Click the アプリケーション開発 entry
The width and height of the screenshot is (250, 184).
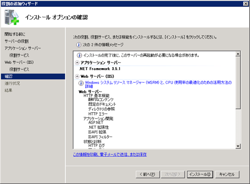coord(99,119)
